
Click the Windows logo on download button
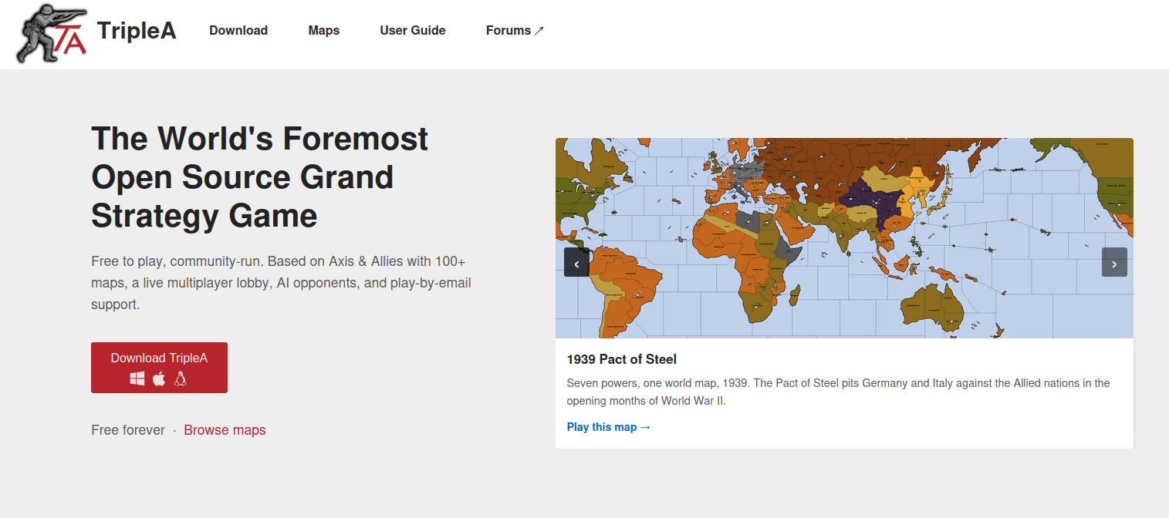pyautogui.click(x=137, y=378)
